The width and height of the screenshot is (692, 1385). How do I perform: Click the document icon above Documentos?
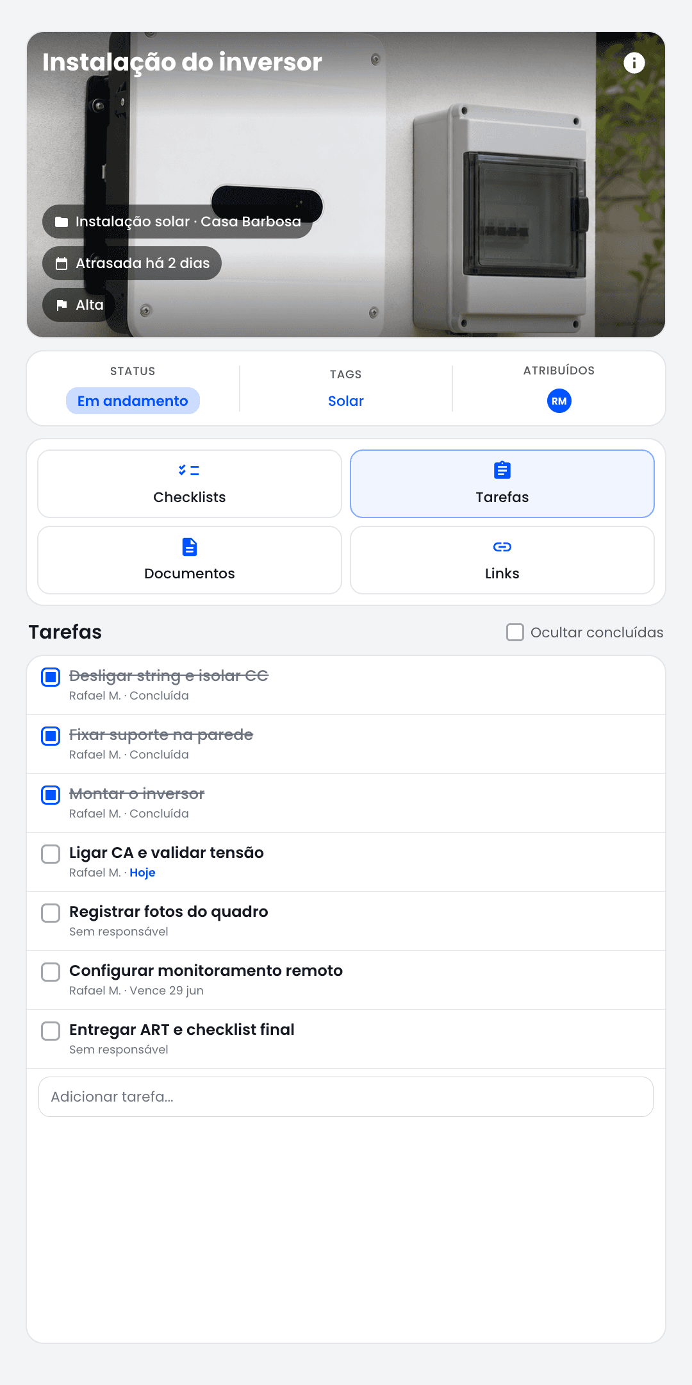pyautogui.click(x=190, y=547)
